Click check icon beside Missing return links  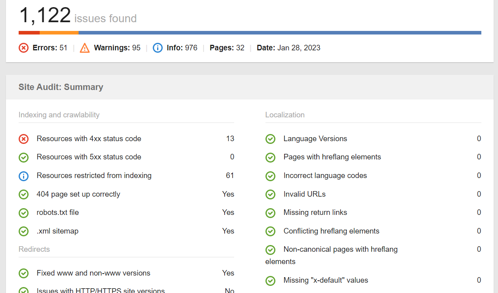271,213
